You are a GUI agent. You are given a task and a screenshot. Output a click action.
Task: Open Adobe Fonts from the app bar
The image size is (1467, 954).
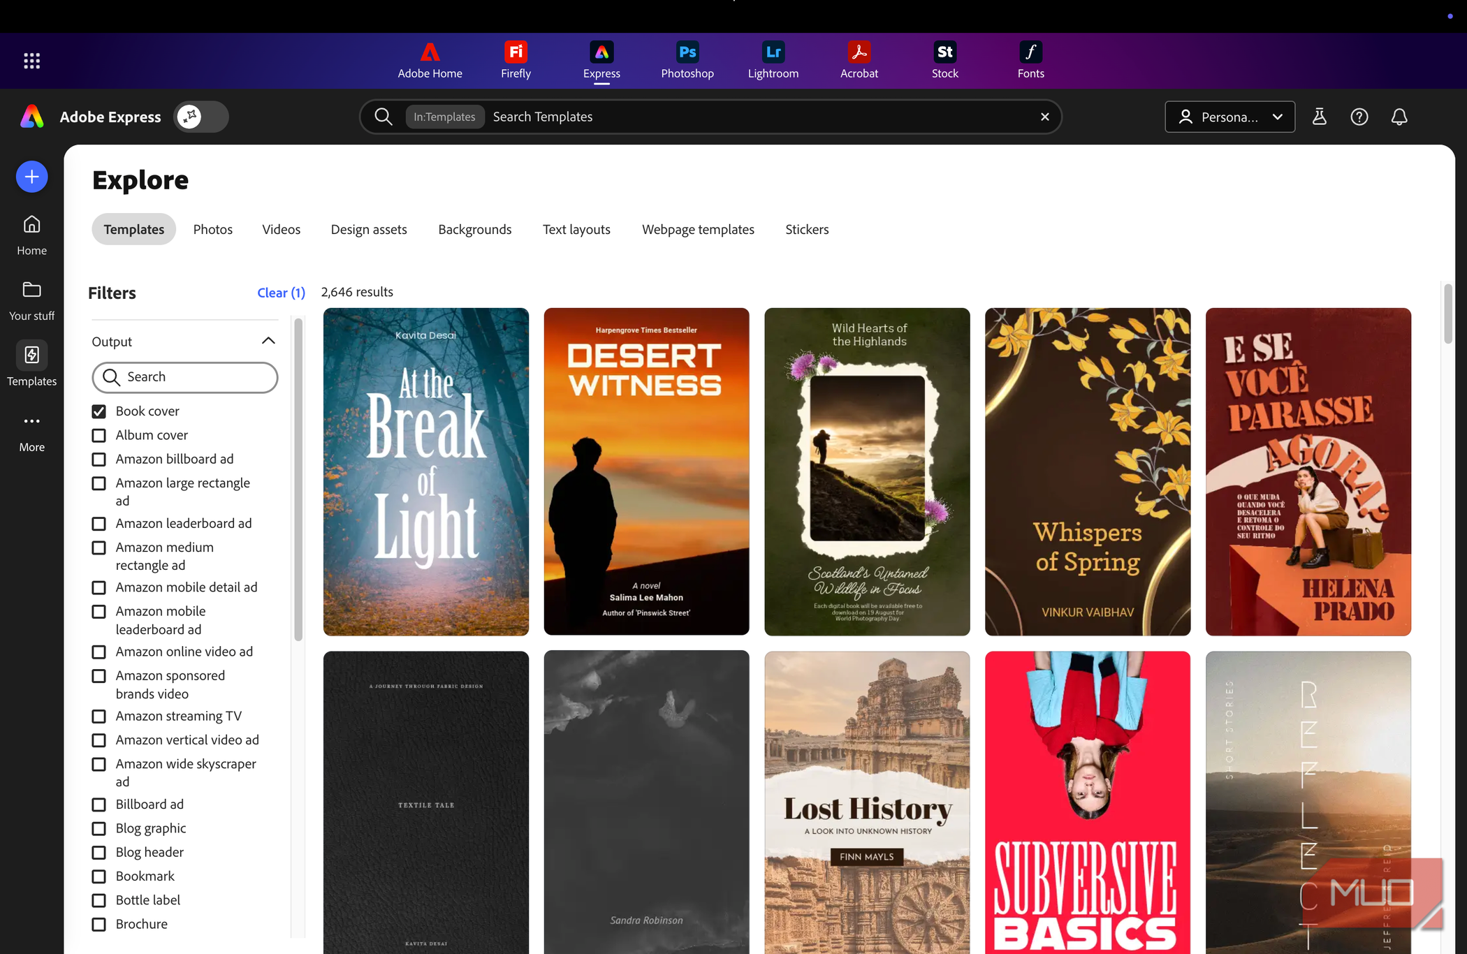pos(1031,61)
